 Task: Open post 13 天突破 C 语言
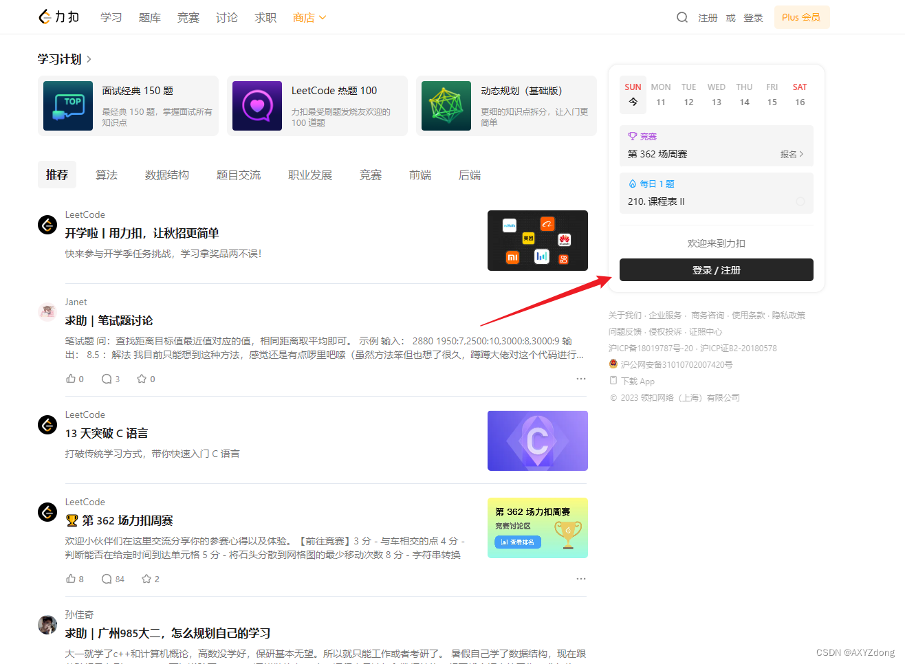pos(107,433)
